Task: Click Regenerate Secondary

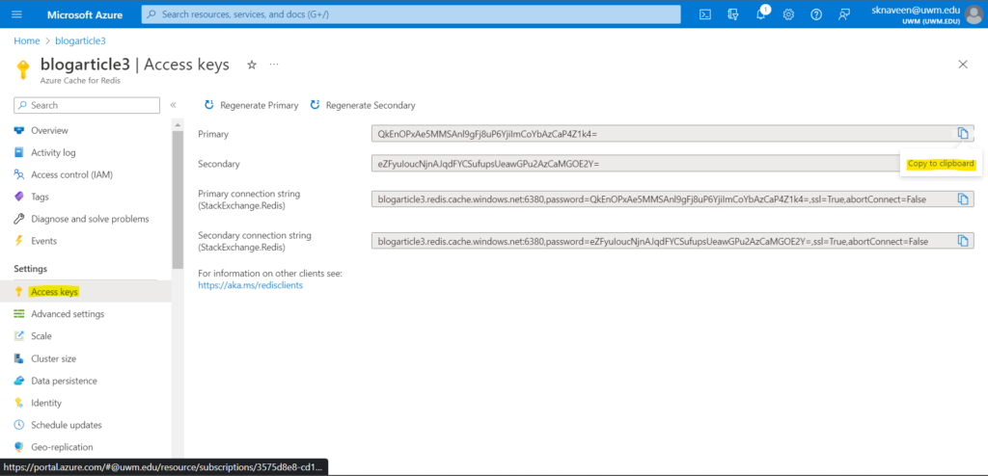Action: point(363,105)
